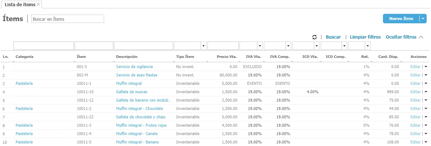
Task: Click the Buscar link above filters
Action: coord(333,37)
